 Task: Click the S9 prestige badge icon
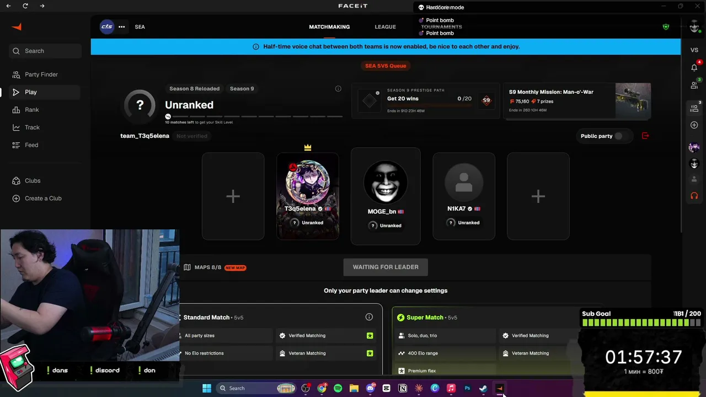click(x=486, y=100)
